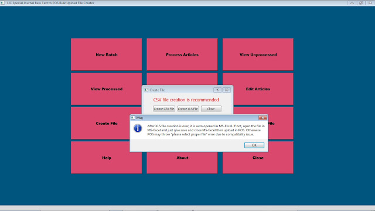Close the Create File dialog via title bar X
Image resolution: width=375 pixels, height=211 pixels.
227,90
